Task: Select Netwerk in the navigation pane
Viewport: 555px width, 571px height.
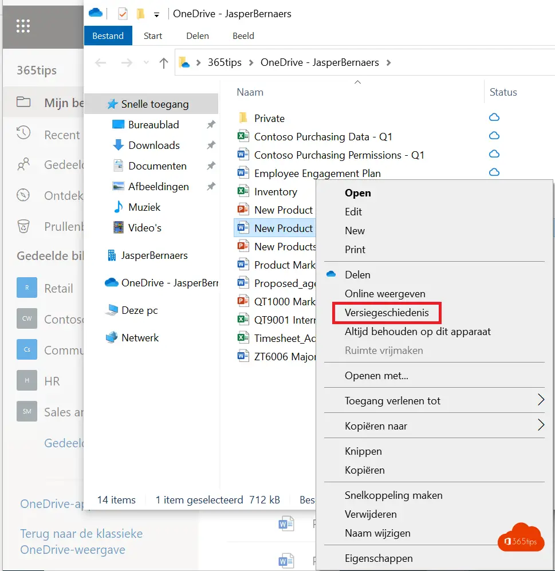Action: (x=140, y=337)
